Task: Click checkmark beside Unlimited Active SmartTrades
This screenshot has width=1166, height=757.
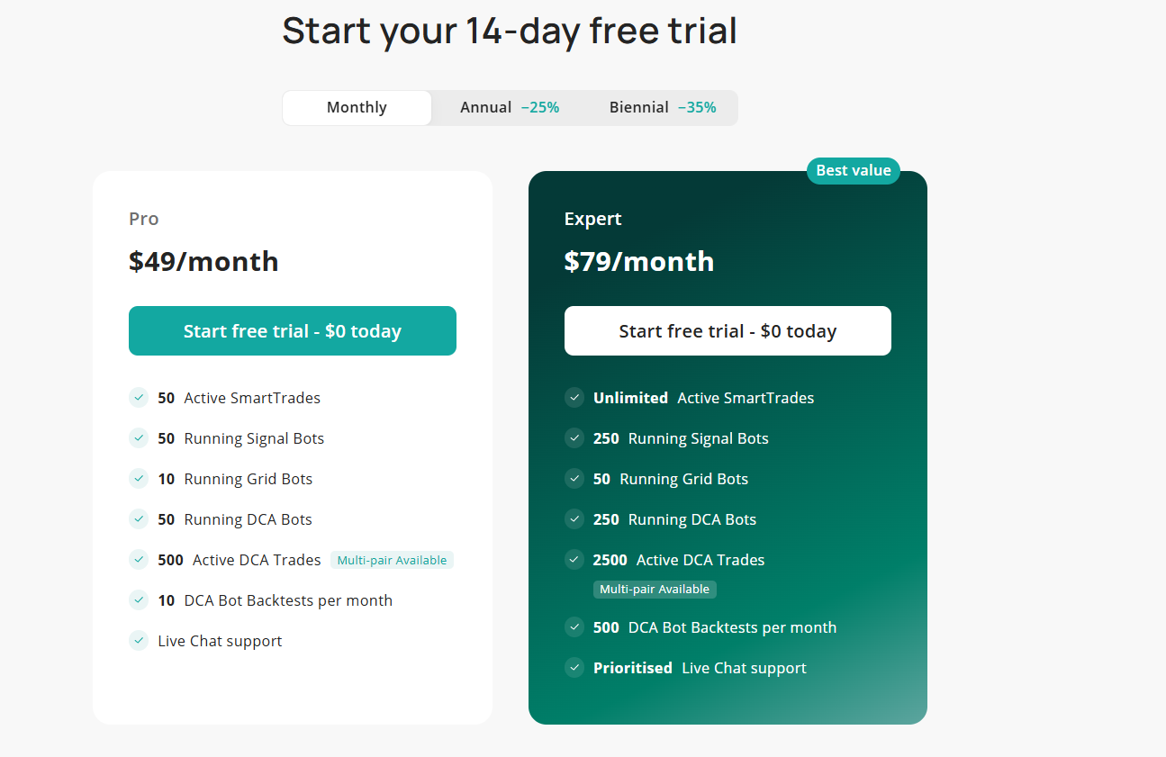Action: (574, 398)
